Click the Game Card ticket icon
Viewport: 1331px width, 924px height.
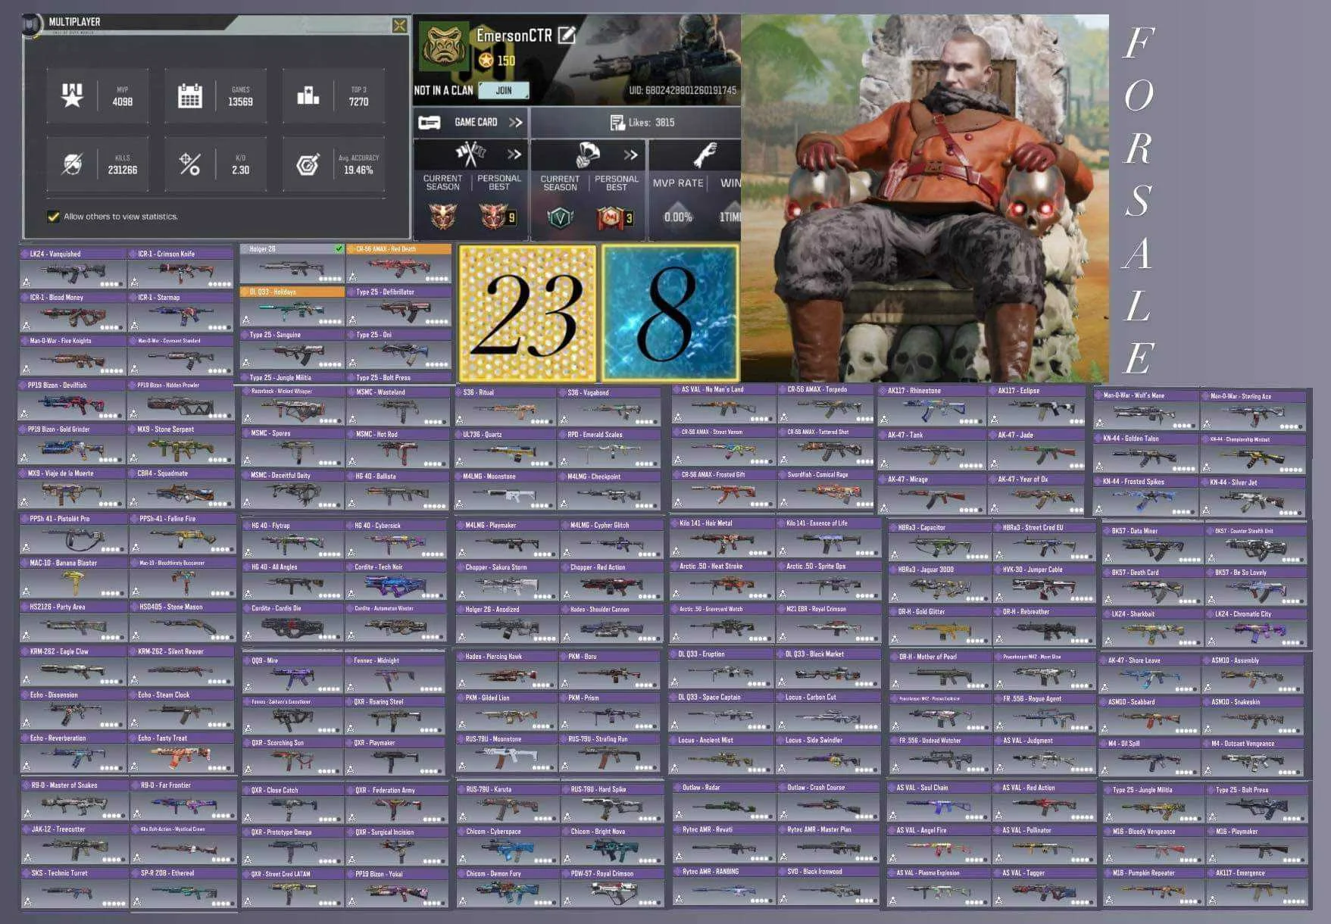click(430, 122)
